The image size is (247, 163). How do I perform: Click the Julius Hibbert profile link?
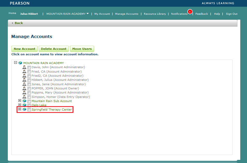[x=29, y=14]
